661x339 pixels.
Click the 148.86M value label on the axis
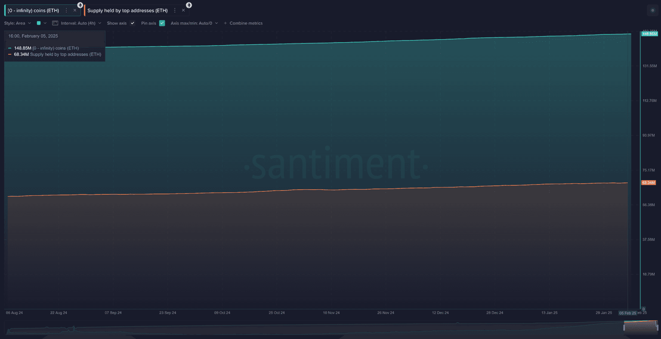coord(649,34)
